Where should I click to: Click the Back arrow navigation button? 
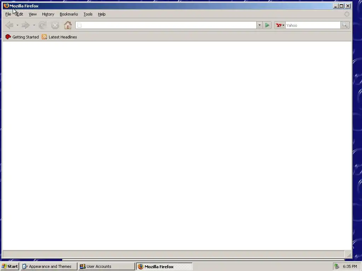tap(9, 25)
